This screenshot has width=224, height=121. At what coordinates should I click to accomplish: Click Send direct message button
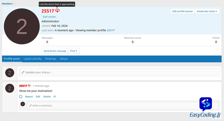coord(55,51)
